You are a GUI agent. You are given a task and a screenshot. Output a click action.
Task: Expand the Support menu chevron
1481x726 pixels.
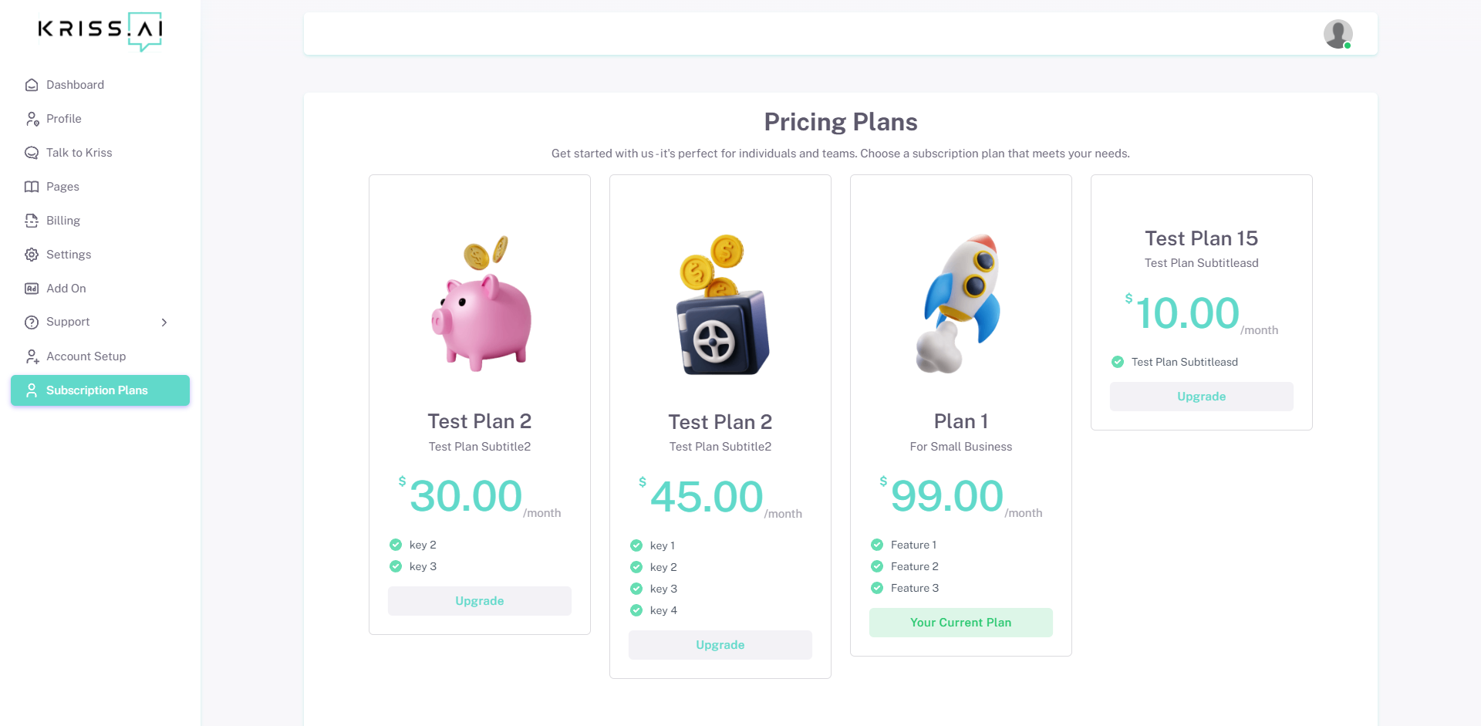[164, 322]
